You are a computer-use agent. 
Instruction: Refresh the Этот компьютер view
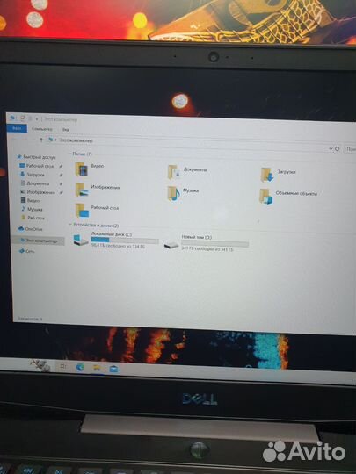click(338, 149)
